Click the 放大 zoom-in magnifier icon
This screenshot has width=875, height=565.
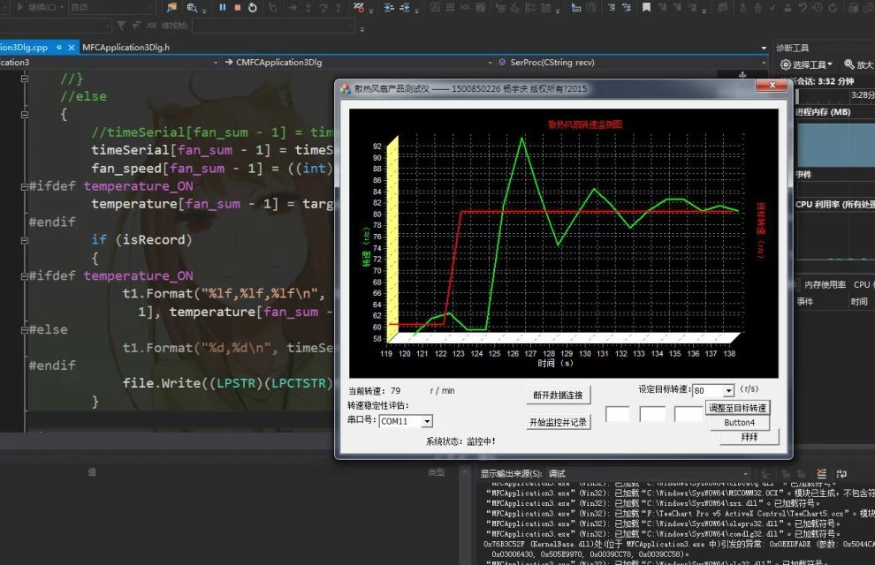tap(849, 64)
